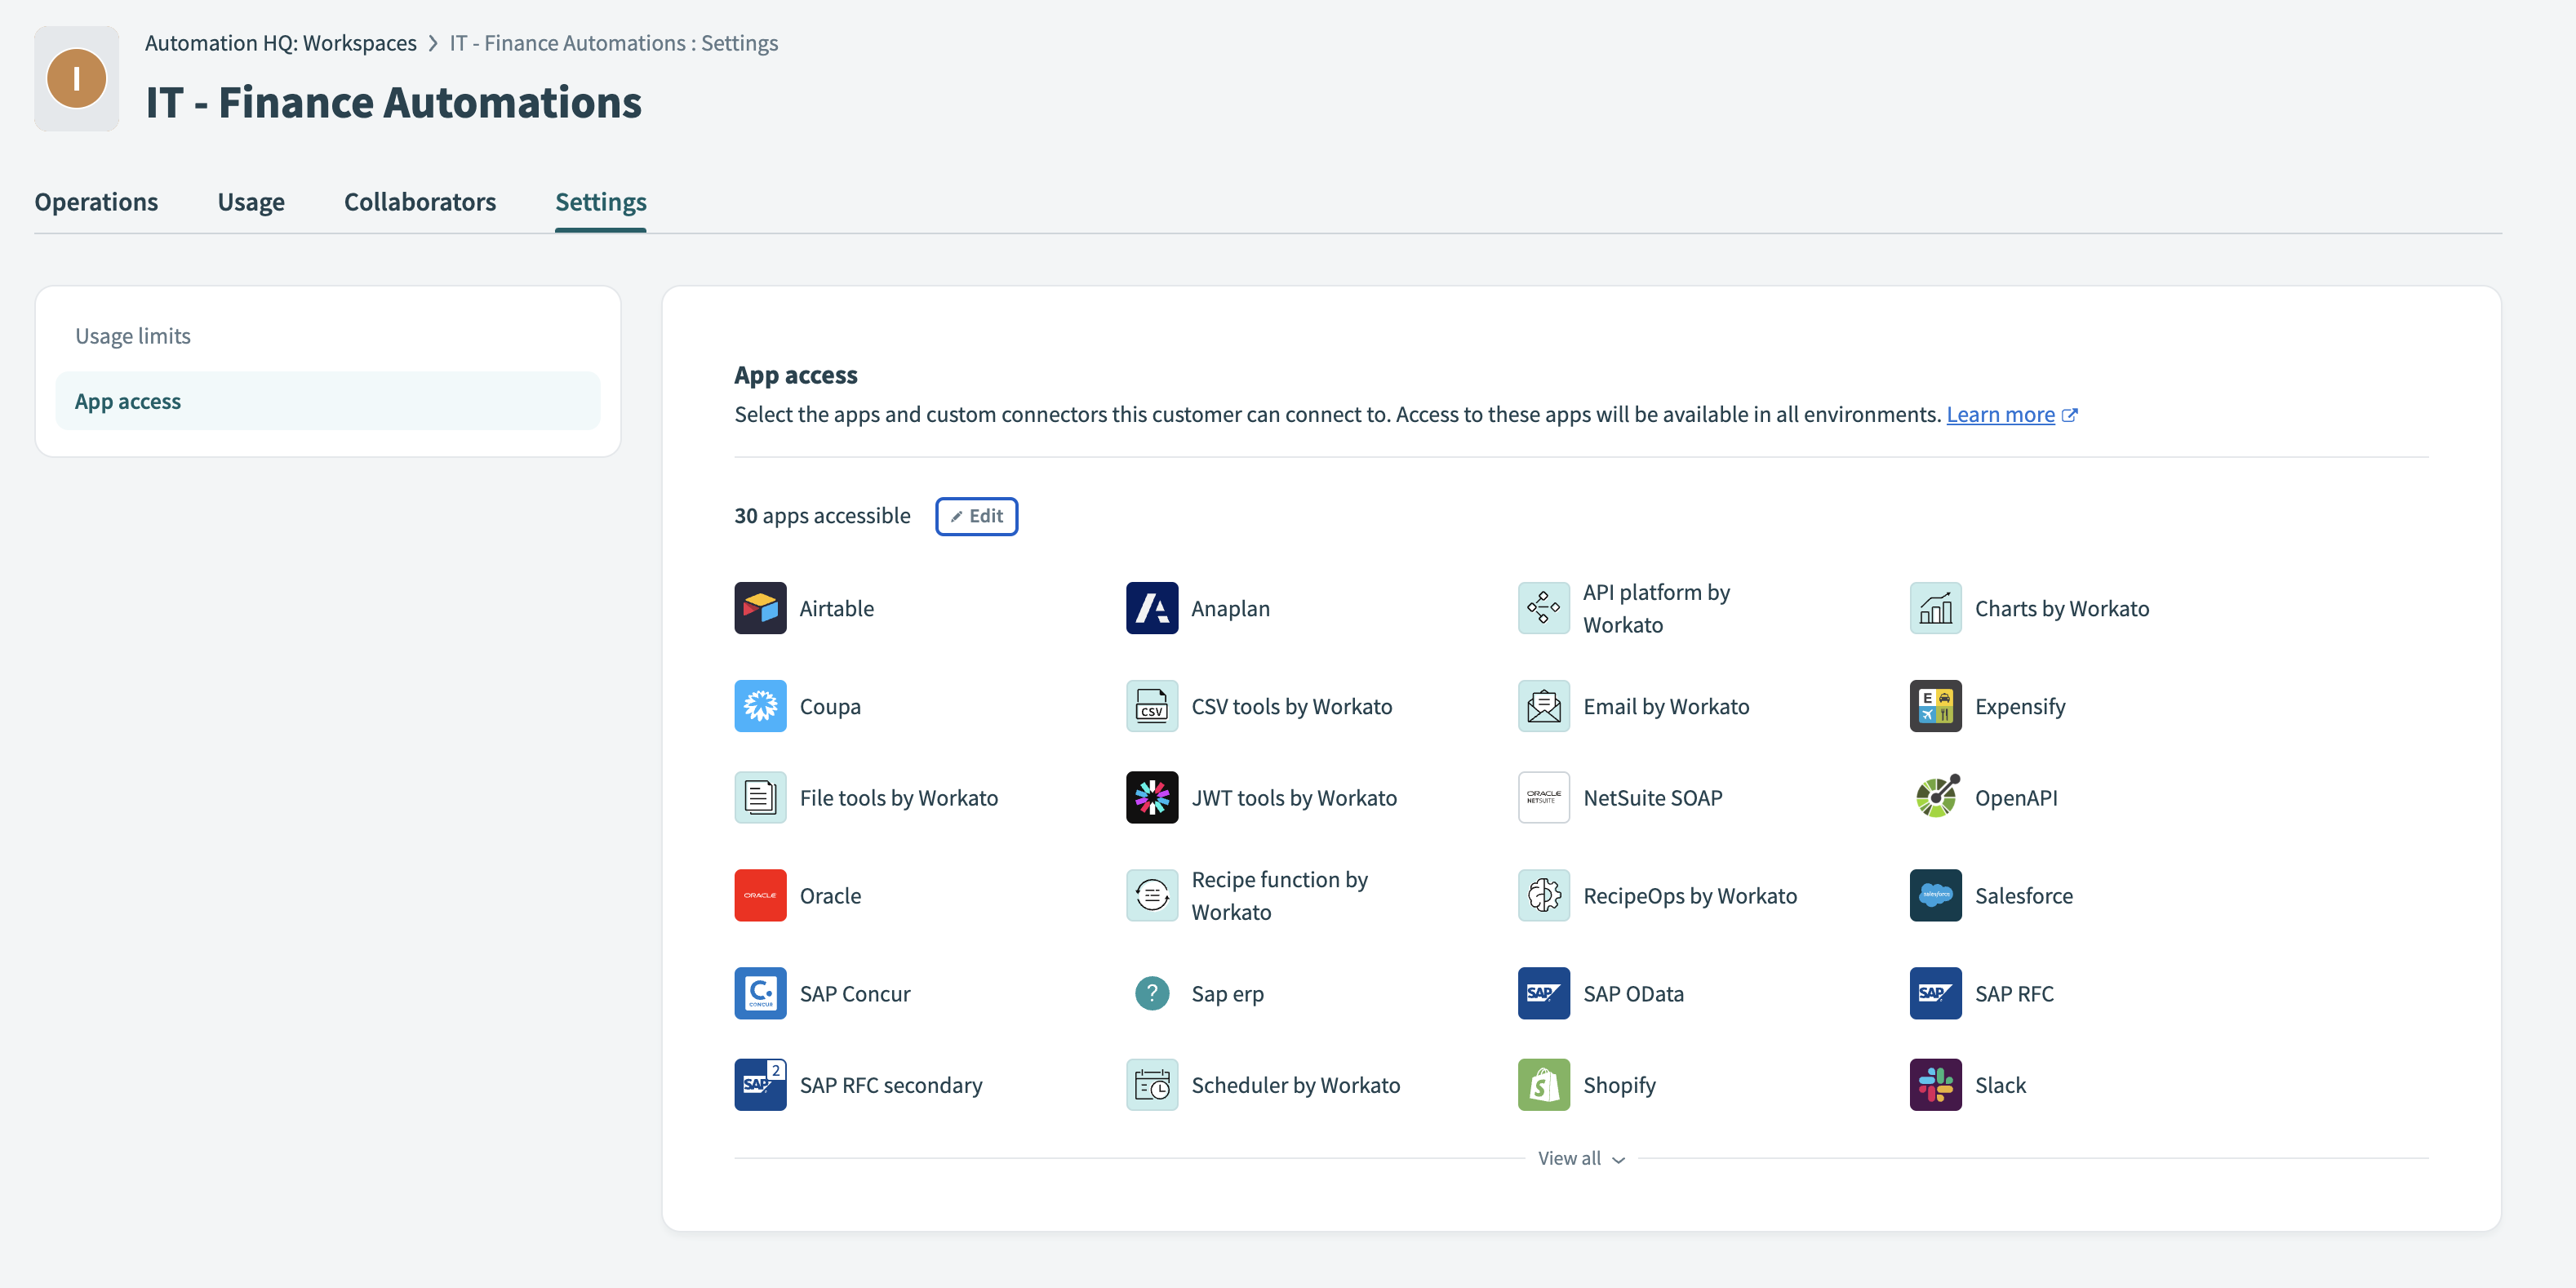This screenshot has height=1288, width=2576.
Task: Expand the View all apps list
Action: click(1580, 1158)
